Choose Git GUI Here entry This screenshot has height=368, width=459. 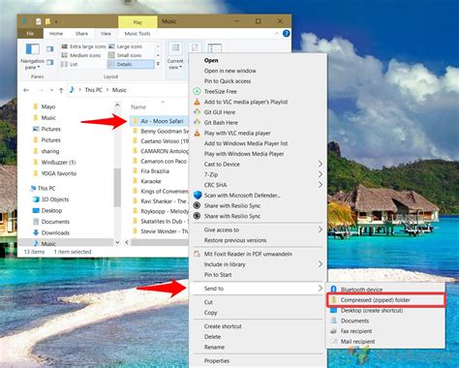tap(220, 112)
